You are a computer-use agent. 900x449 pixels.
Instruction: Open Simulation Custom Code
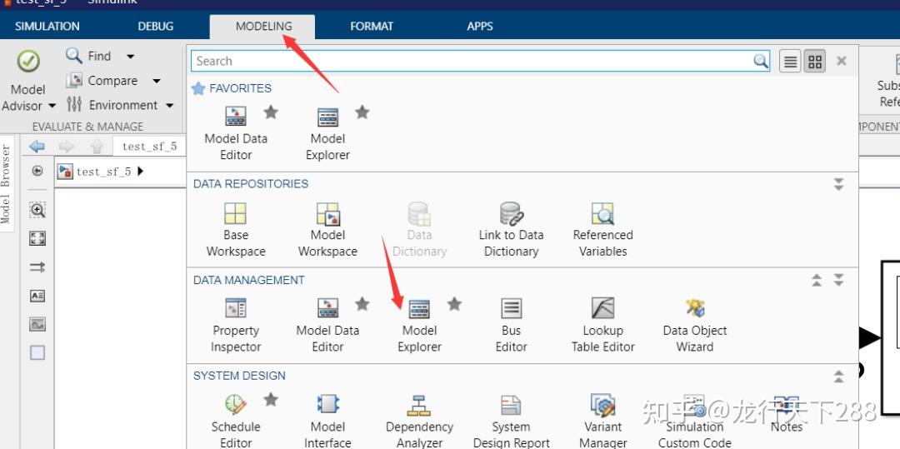(695, 422)
